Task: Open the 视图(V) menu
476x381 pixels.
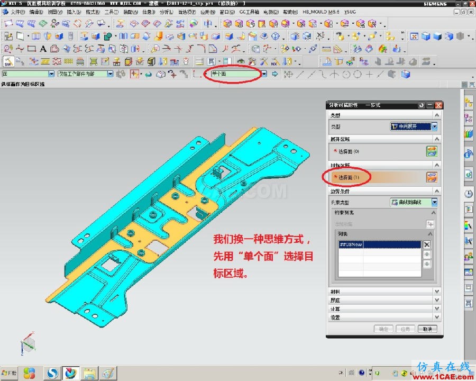Action: tap(54, 12)
